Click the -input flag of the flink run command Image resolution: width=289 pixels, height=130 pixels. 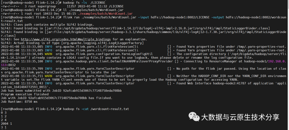144,17
